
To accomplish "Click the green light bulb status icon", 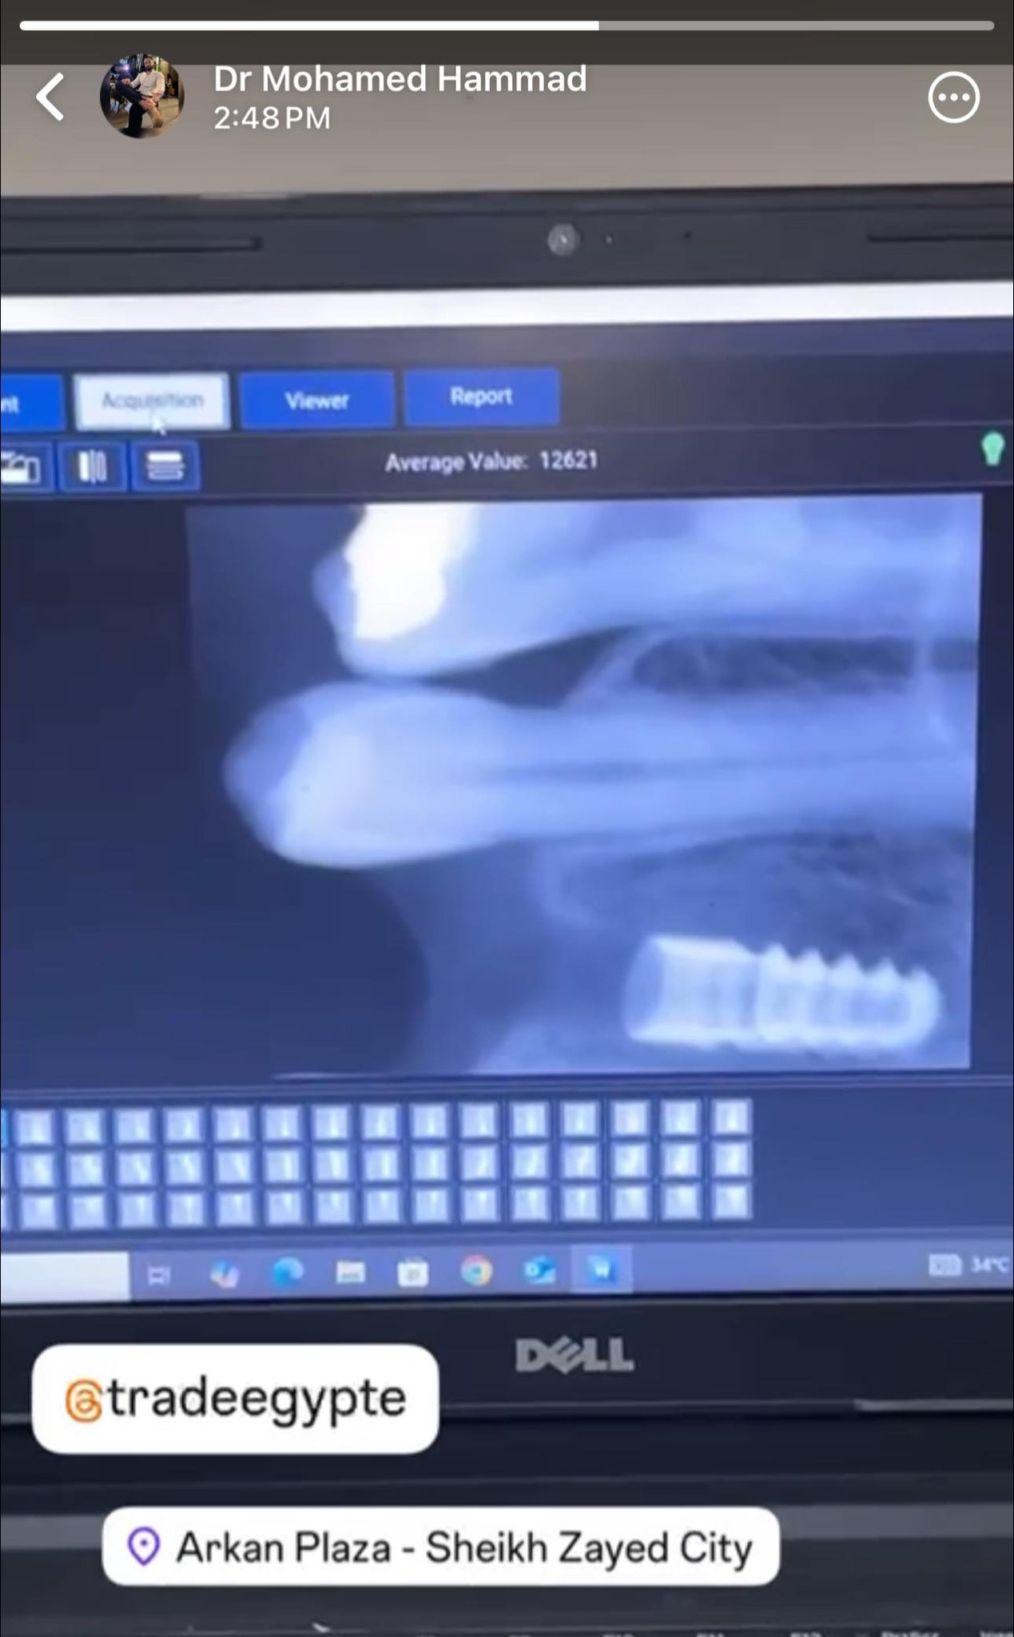I will click(x=992, y=449).
